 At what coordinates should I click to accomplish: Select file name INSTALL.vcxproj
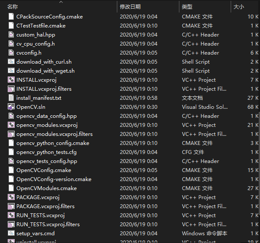coord(36,80)
